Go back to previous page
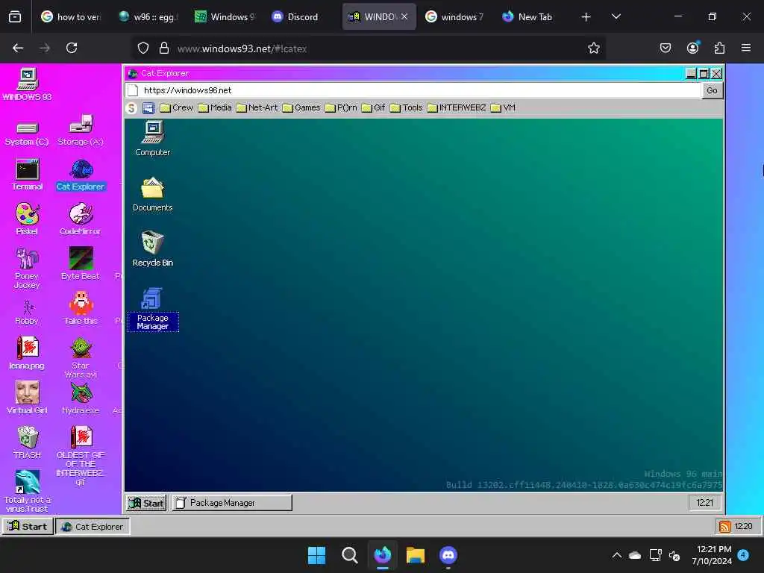 (18, 48)
